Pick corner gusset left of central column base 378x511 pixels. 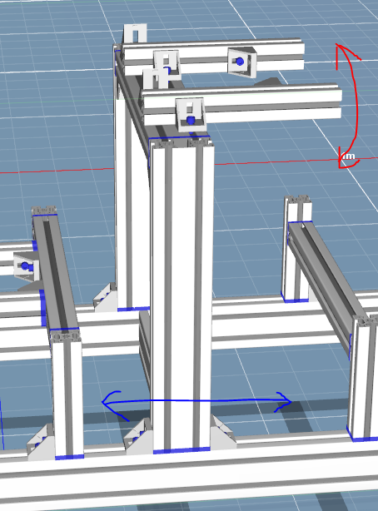[137, 437]
